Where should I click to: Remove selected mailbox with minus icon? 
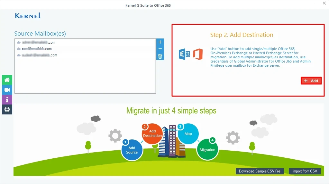[160, 49]
